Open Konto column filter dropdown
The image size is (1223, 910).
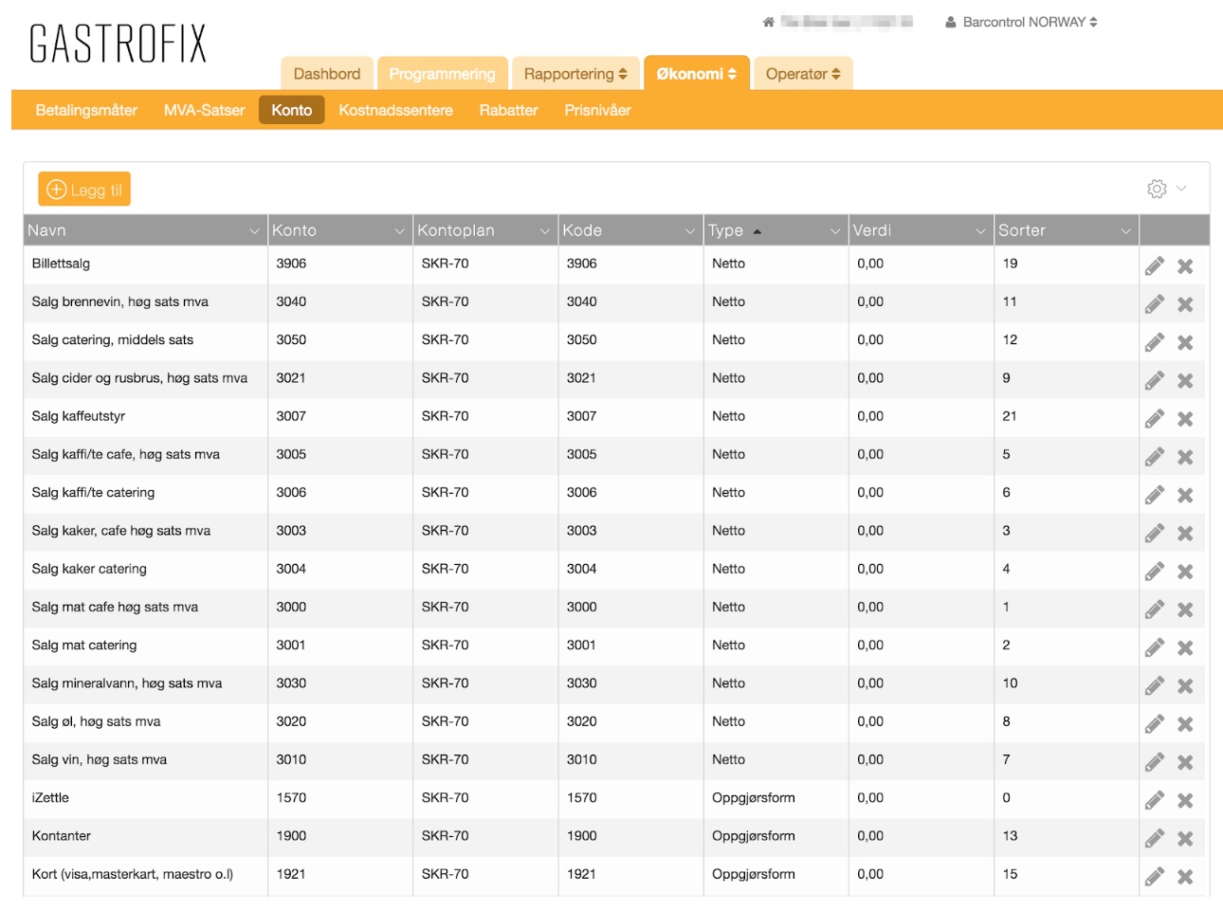pos(399,231)
